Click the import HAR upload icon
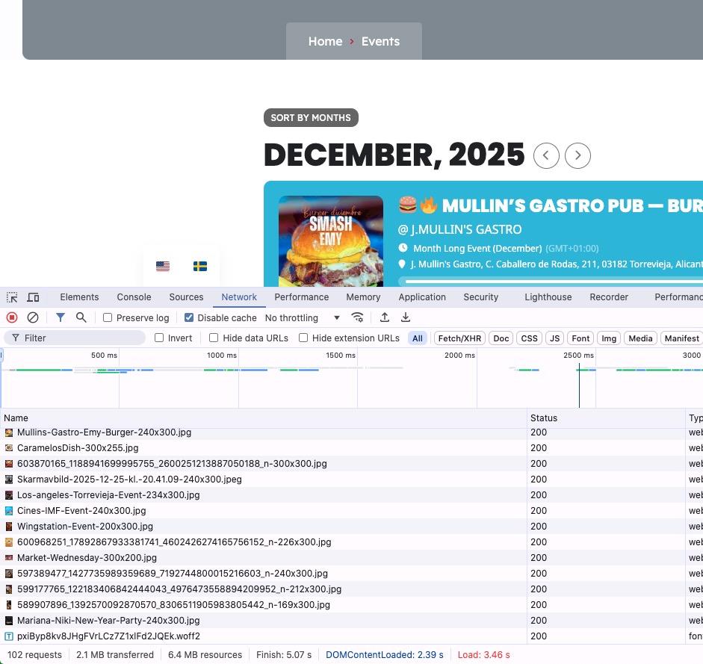Image resolution: width=703 pixels, height=664 pixels. pyautogui.click(x=385, y=317)
